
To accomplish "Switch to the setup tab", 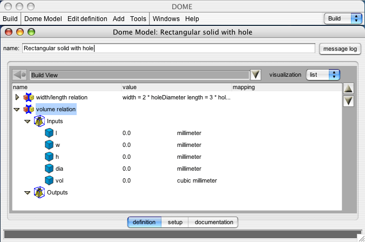I will (175, 222).
